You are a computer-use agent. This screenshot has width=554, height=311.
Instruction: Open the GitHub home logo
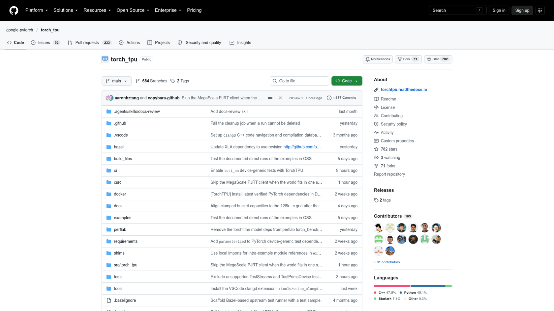click(x=14, y=11)
